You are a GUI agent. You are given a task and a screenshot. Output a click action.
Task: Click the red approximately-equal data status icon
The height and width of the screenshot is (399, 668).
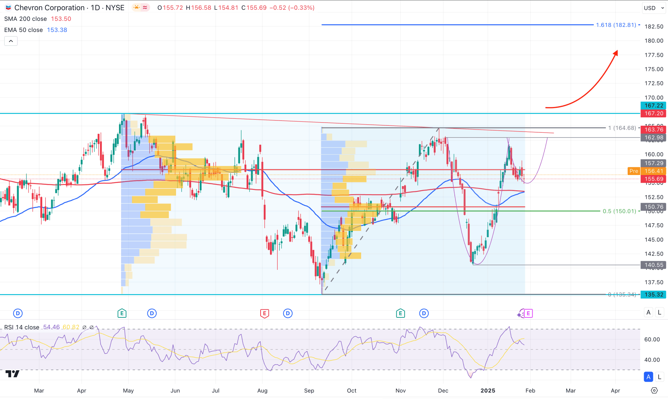pyautogui.click(x=145, y=8)
